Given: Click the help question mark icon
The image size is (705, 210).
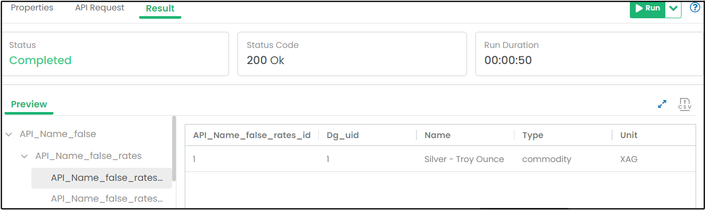Looking at the screenshot, I should coord(695,8).
